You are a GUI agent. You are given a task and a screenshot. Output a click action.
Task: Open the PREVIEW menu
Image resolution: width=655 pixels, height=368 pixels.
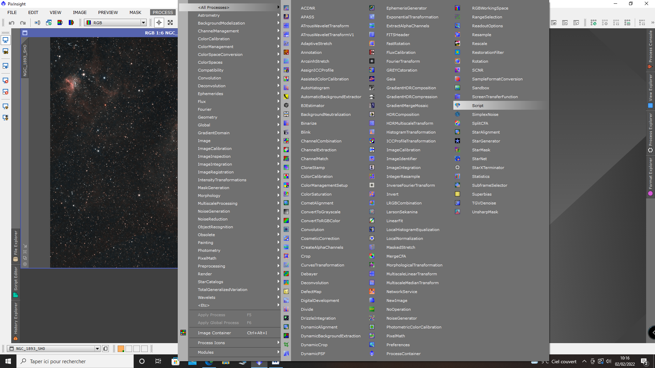(108, 13)
